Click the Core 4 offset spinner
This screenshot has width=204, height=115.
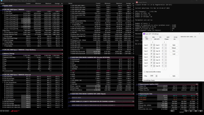pyautogui.click(x=154, y=57)
